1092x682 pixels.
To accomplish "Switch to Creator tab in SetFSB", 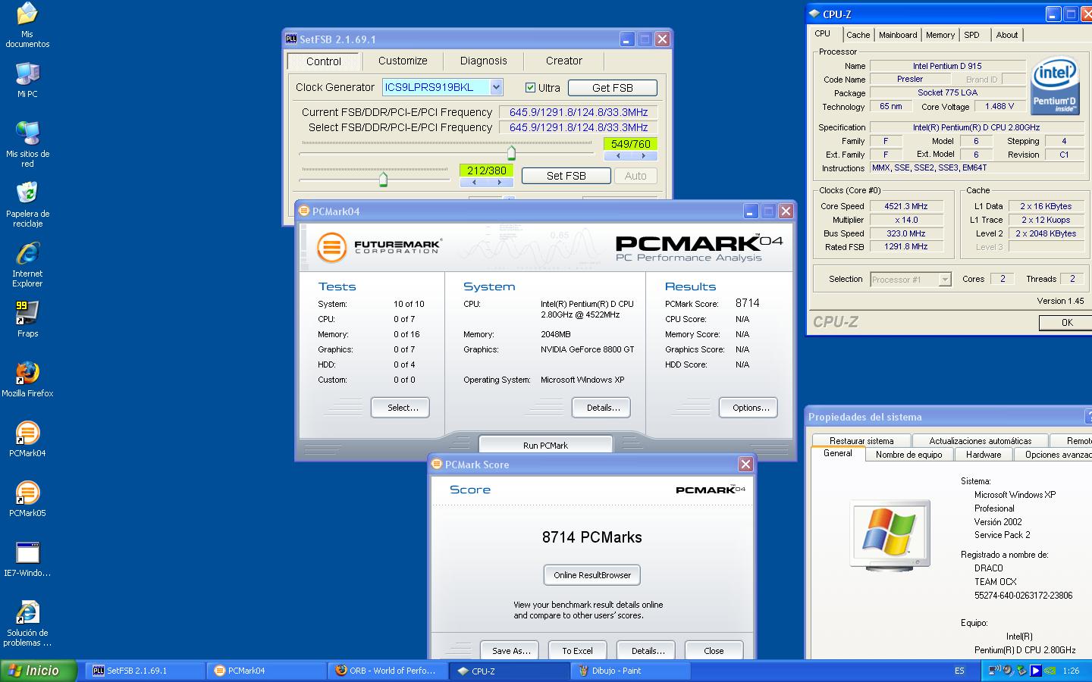I will (564, 61).
